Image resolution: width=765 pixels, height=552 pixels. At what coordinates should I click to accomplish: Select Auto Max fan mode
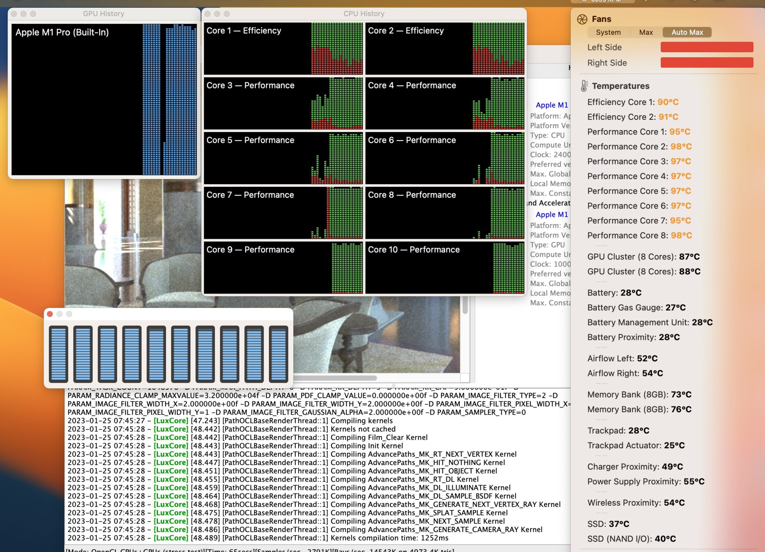[x=687, y=33]
